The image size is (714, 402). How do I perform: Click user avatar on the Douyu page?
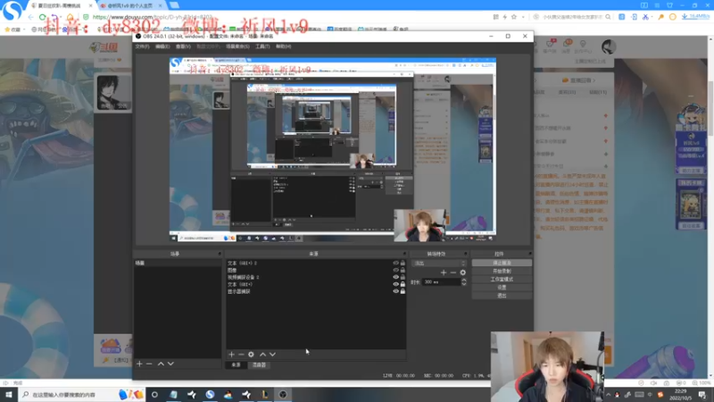(609, 46)
